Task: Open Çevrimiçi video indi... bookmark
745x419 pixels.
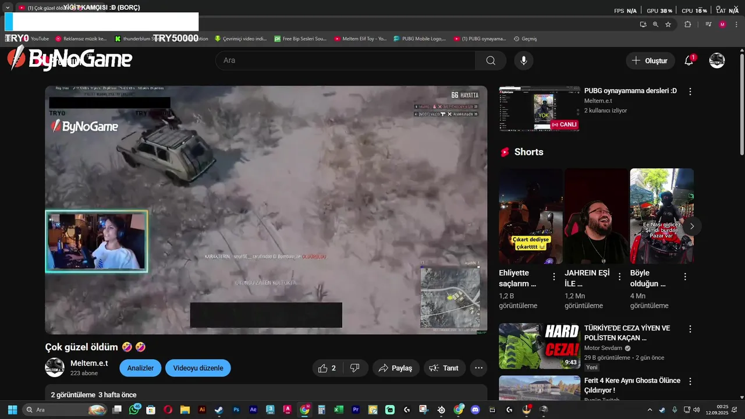Action: (240, 38)
